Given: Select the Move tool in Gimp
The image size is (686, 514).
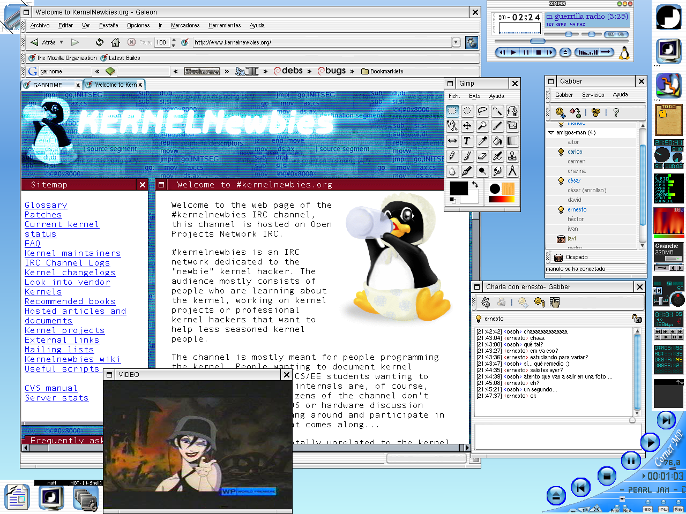Looking at the screenshot, I should click(x=467, y=126).
